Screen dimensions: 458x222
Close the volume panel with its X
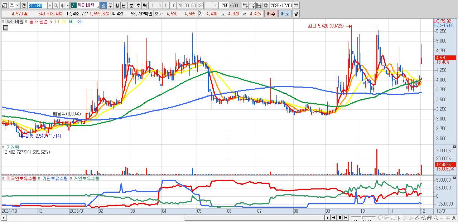coord(455,147)
